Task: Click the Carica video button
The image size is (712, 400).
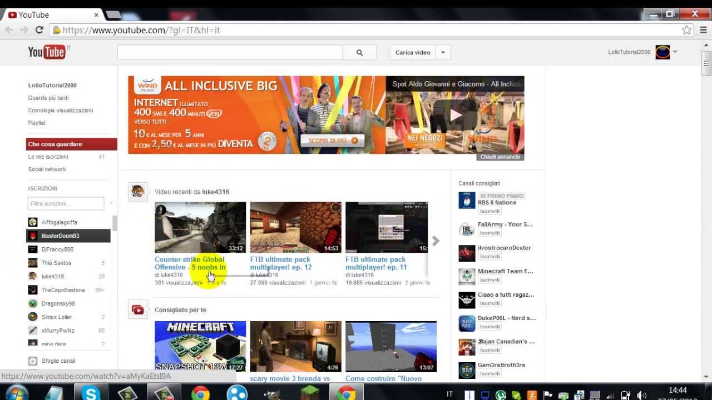Action: point(413,53)
